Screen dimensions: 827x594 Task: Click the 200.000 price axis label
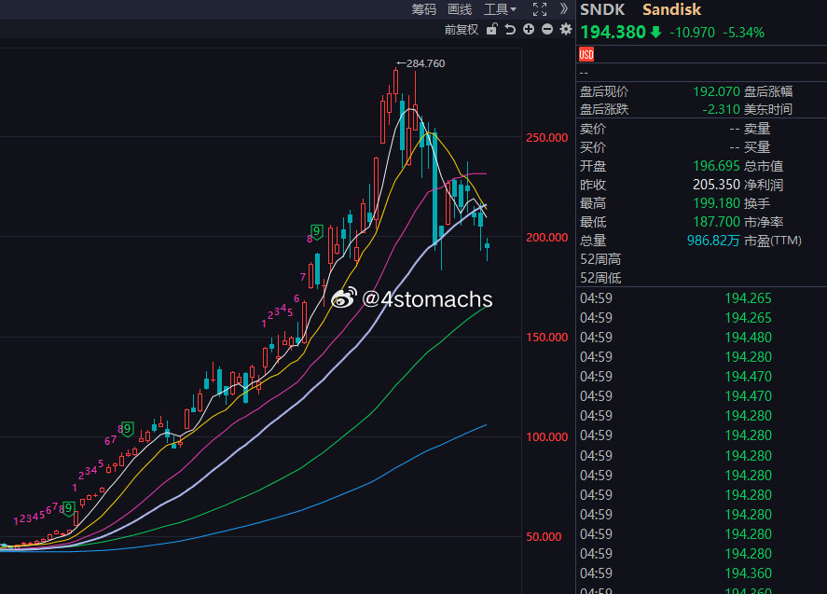tap(547, 237)
